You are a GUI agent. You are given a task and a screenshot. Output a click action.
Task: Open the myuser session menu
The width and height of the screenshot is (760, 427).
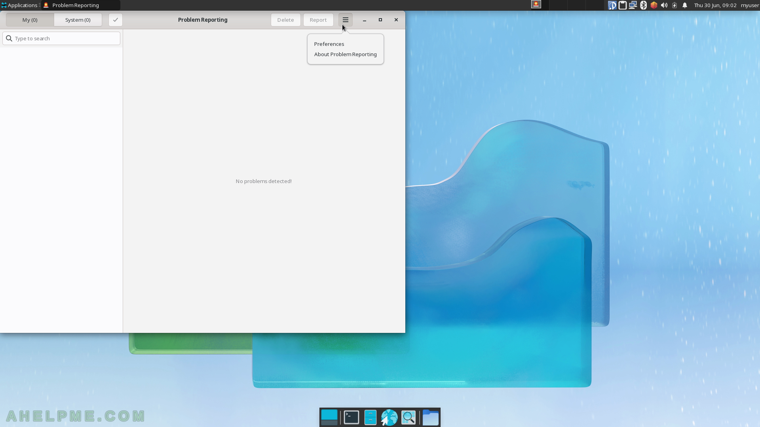750,5
